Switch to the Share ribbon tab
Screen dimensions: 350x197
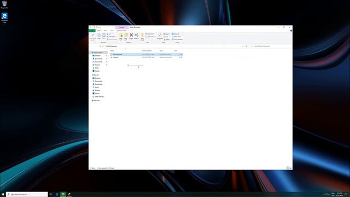106,31
